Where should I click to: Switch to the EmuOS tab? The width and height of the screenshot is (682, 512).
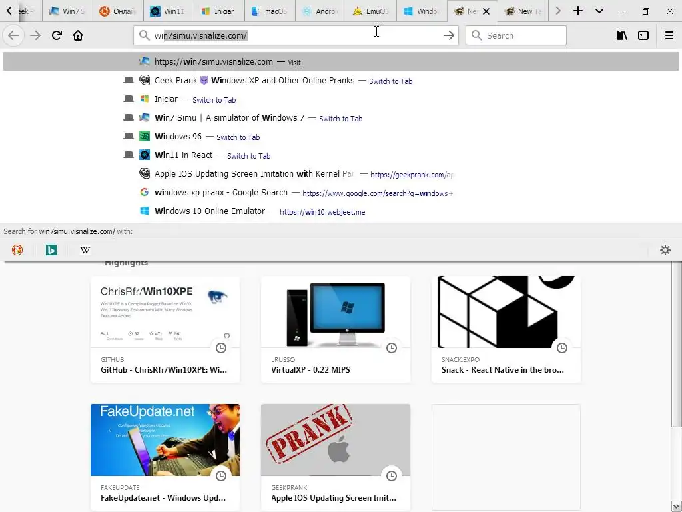(371, 11)
